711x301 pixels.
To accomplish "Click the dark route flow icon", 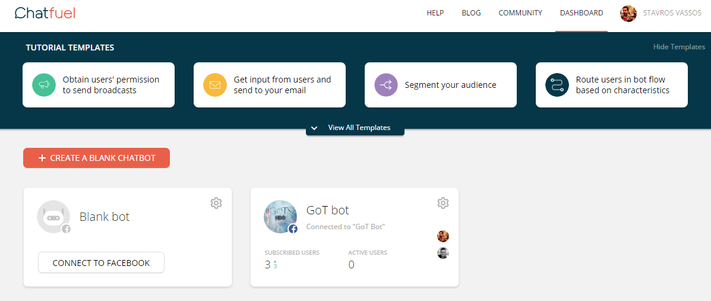I will [557, 85].
